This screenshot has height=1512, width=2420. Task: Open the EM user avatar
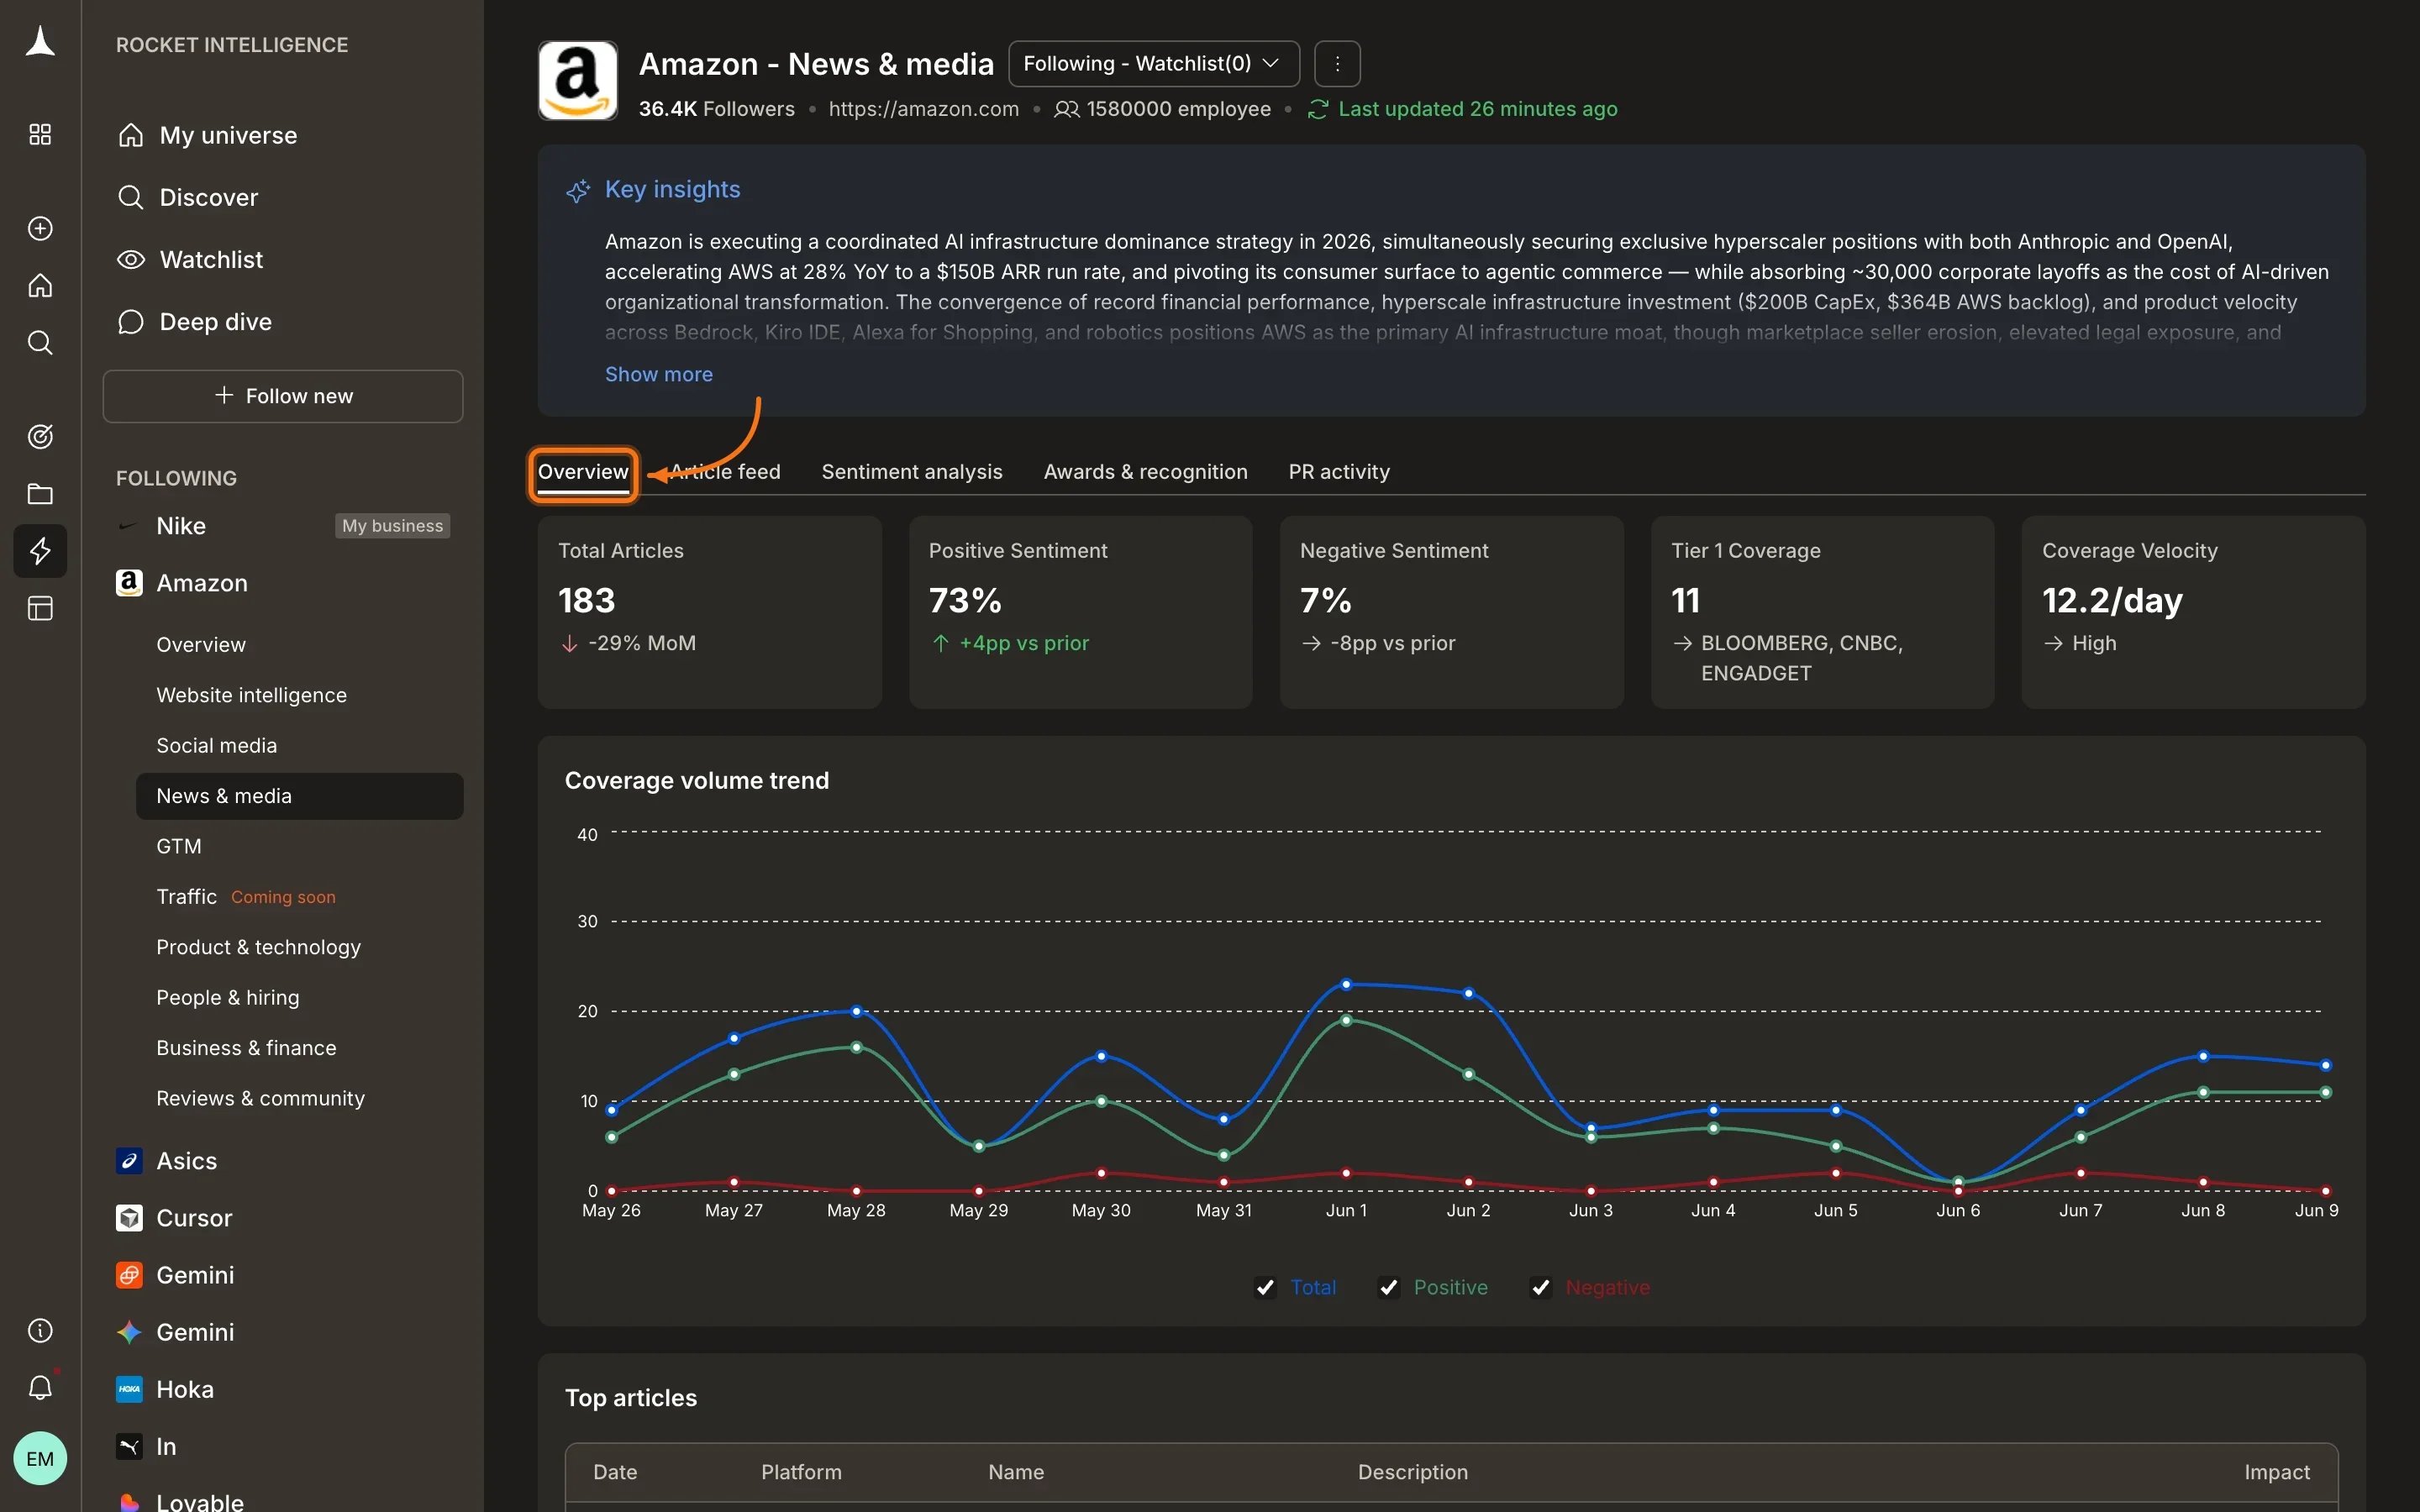click(40, 1458)
